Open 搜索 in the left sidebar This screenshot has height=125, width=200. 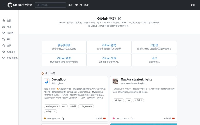pyautogui.click(x=9, y=46)
